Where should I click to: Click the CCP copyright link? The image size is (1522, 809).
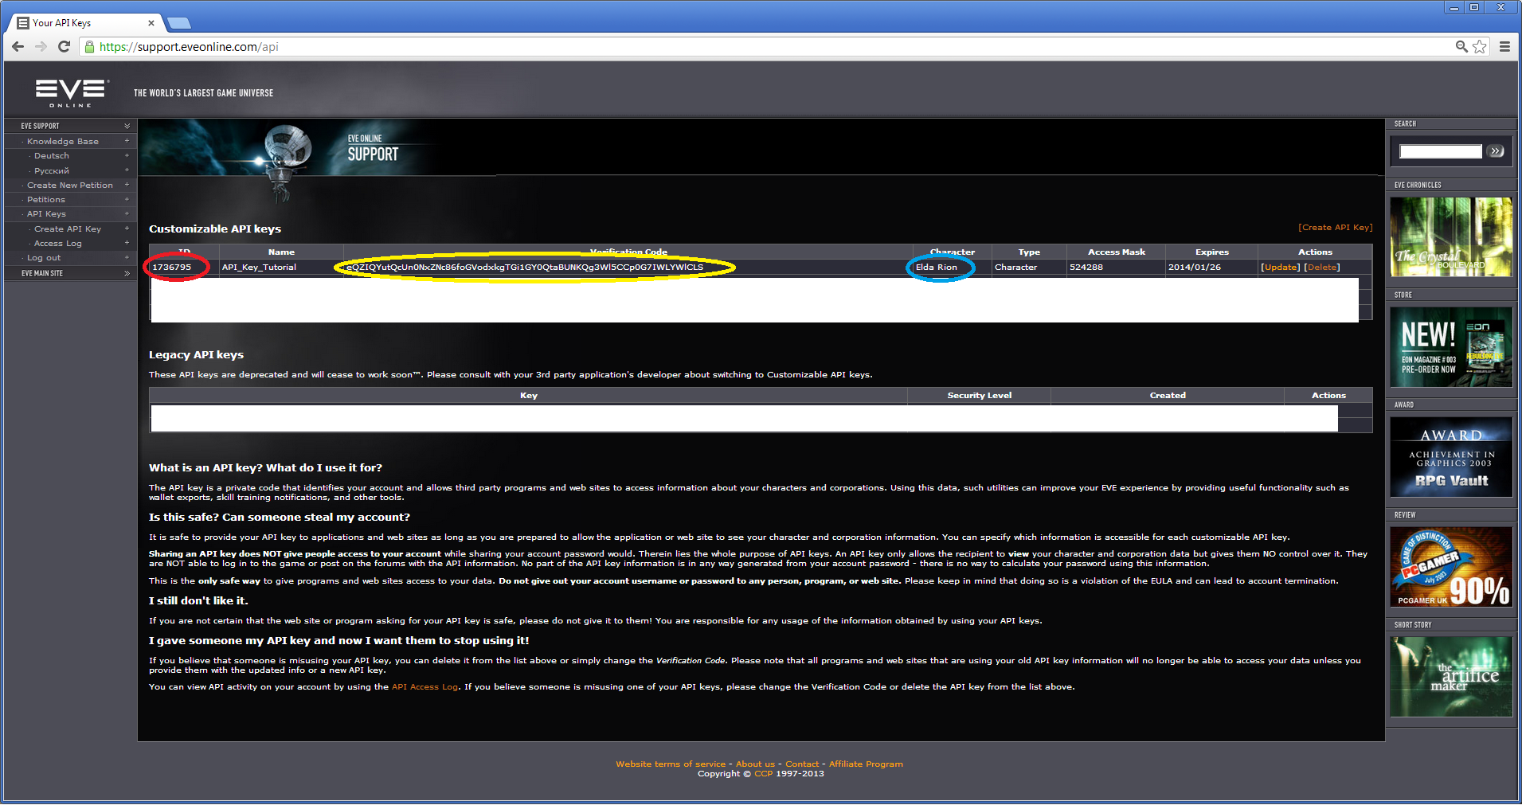(x=763, y=773)
